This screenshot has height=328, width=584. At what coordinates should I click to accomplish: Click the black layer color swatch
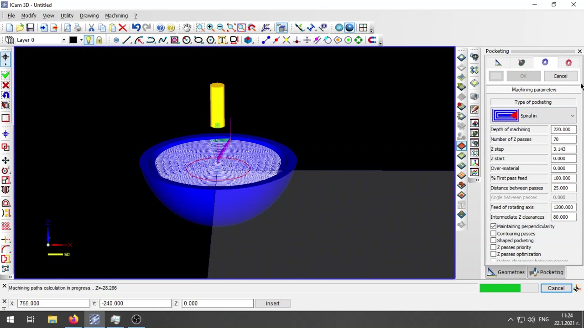click(x=73, y=40)
